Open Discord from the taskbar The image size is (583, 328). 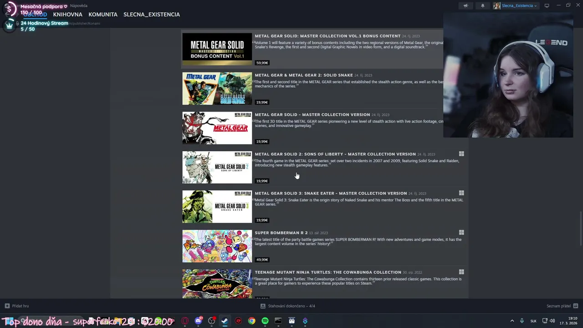(198, 321)
